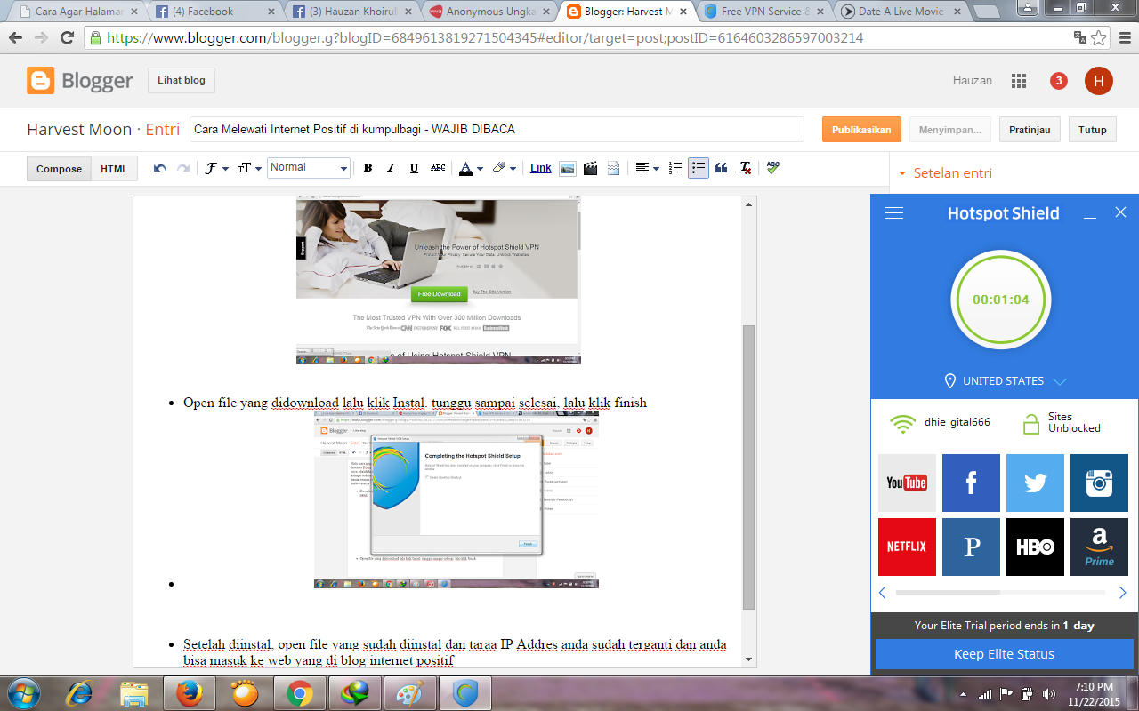
Task: Run the spell check (ABC checkmark) icon
Action: pos(772,168)
